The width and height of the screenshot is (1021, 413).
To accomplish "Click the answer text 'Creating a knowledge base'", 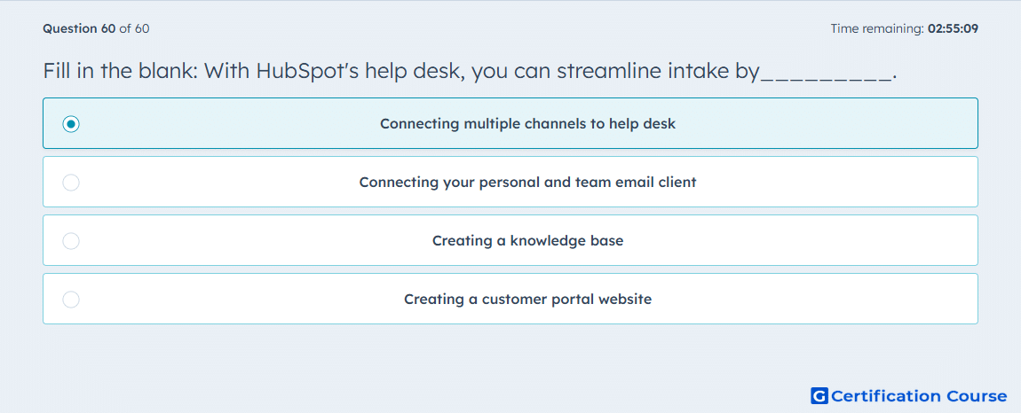I will pos(528,241).
